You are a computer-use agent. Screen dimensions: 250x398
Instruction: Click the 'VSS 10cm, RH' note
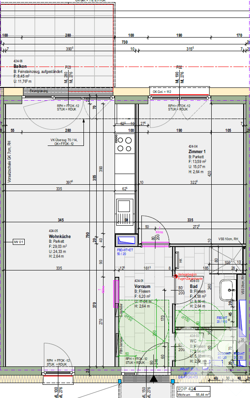coord(228,239)
